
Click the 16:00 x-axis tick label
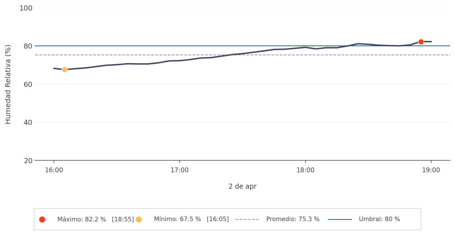(54, 170)
